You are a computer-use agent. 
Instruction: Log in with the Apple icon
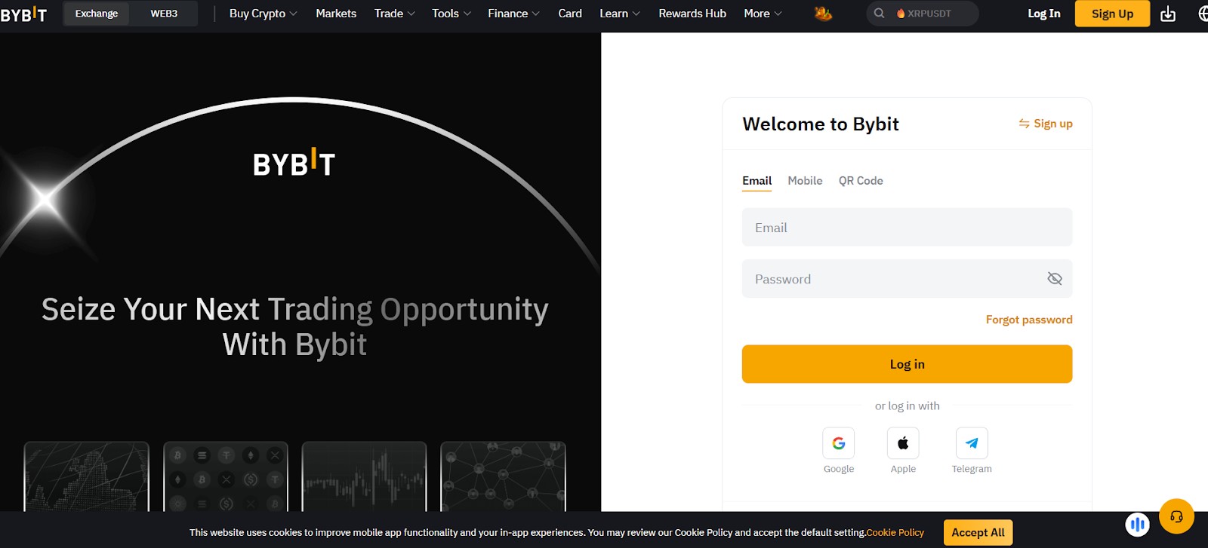903,443
